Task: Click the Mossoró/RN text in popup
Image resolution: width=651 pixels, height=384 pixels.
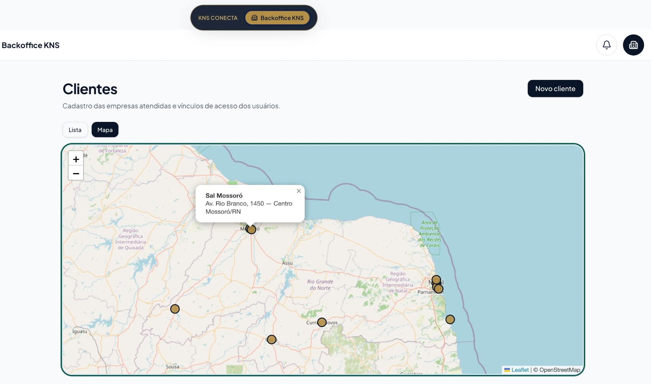Action: (x=223, y=212)
